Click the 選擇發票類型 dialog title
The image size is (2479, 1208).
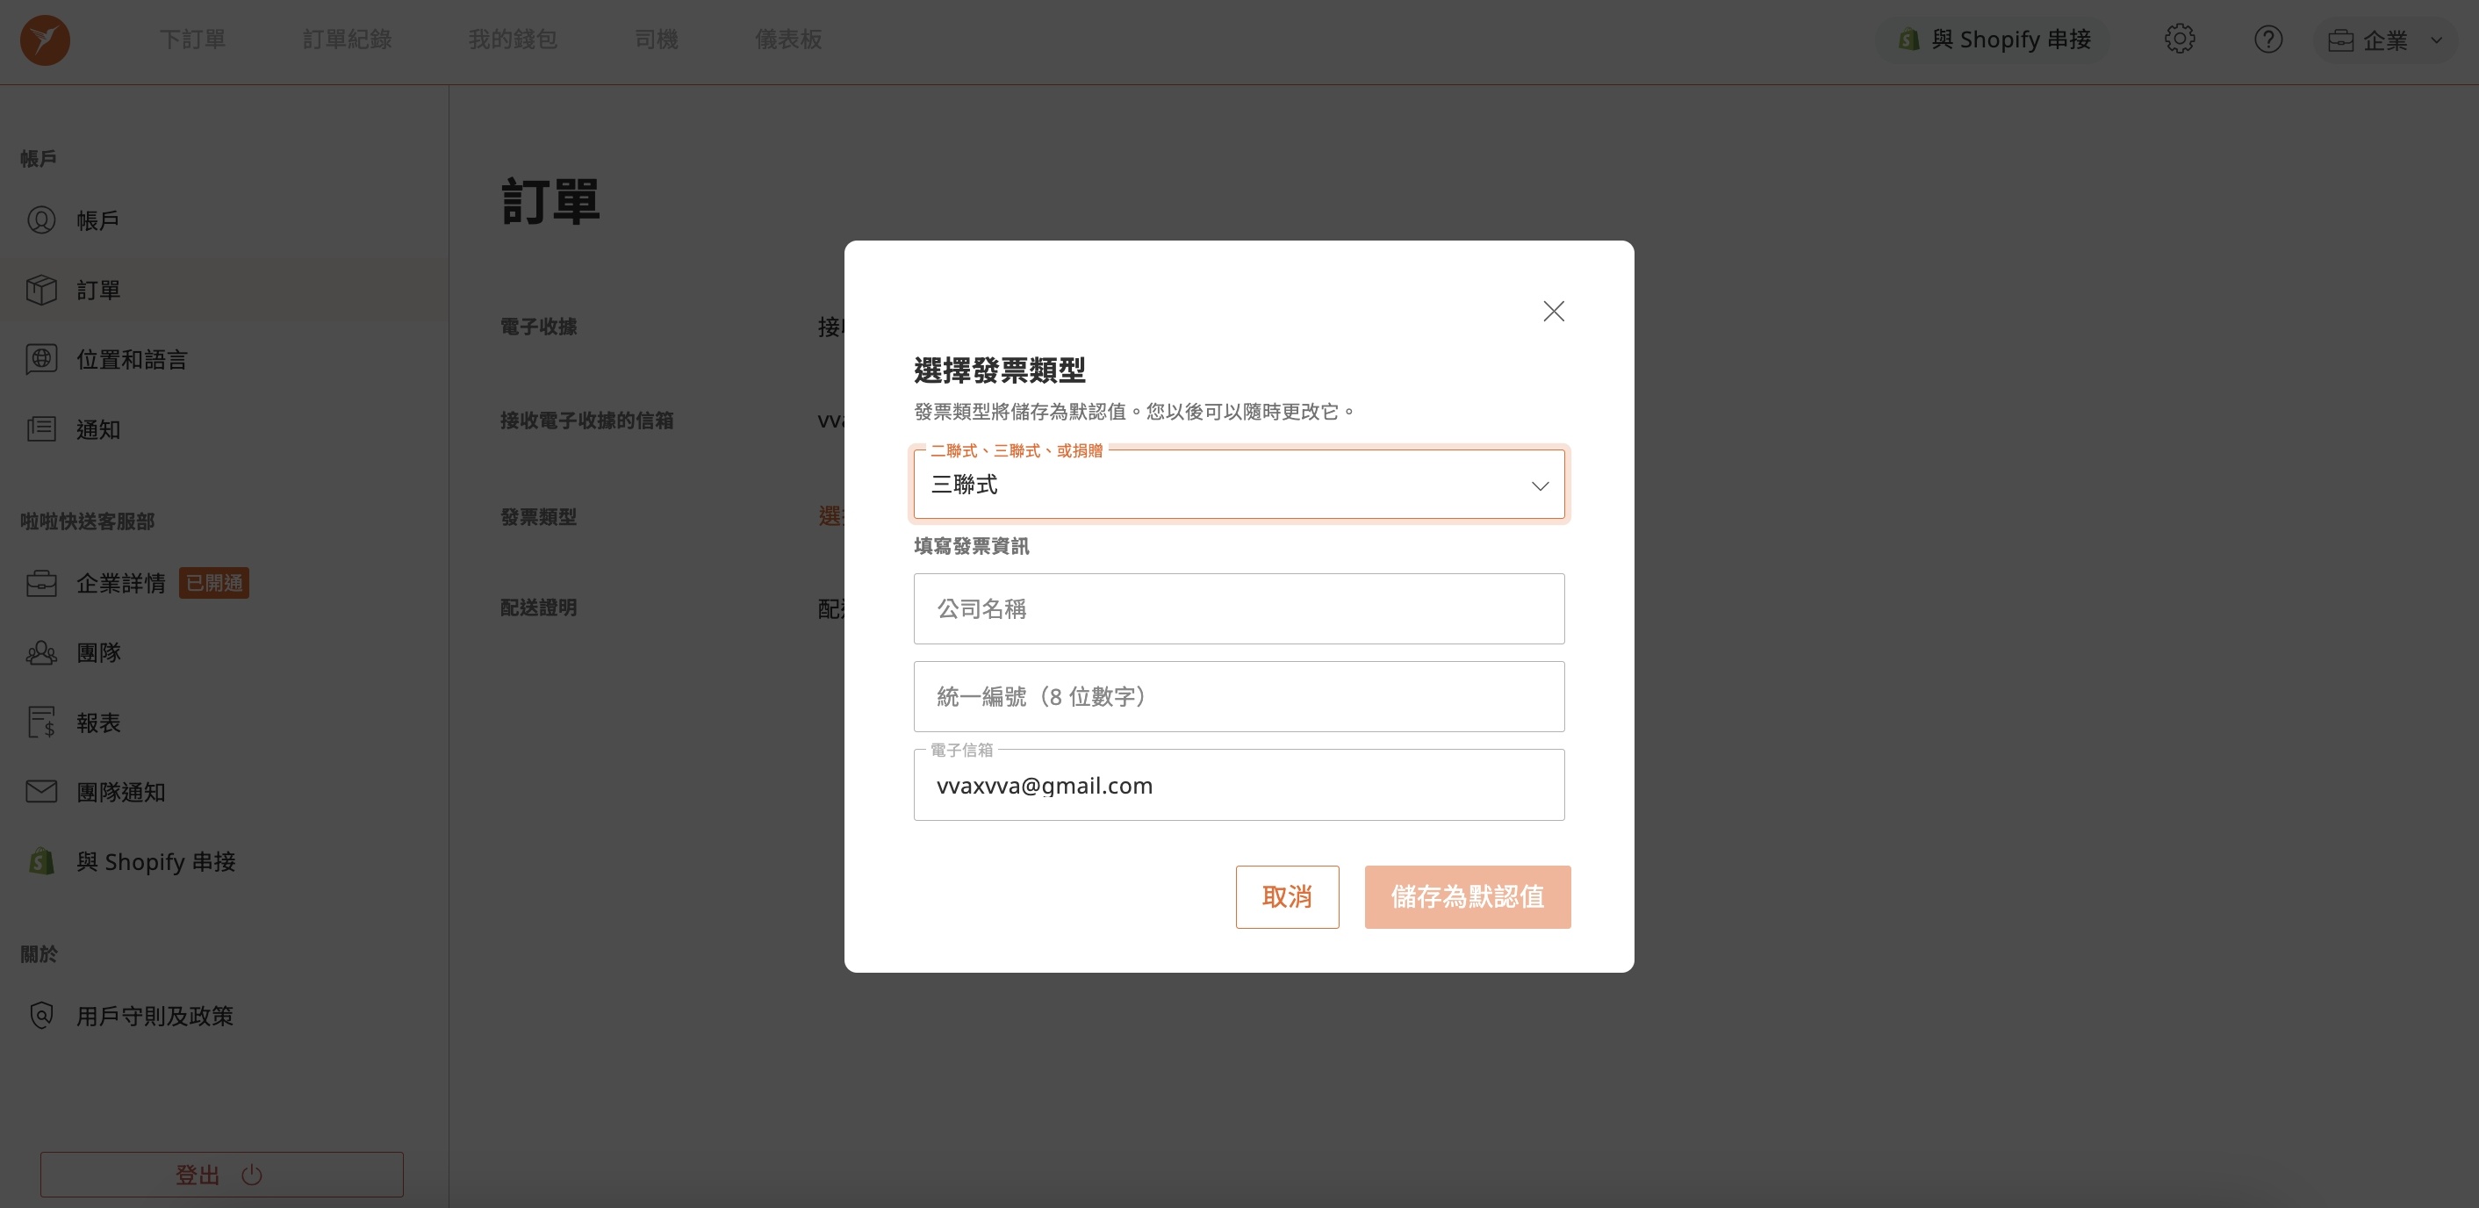tap(1000, 370)
